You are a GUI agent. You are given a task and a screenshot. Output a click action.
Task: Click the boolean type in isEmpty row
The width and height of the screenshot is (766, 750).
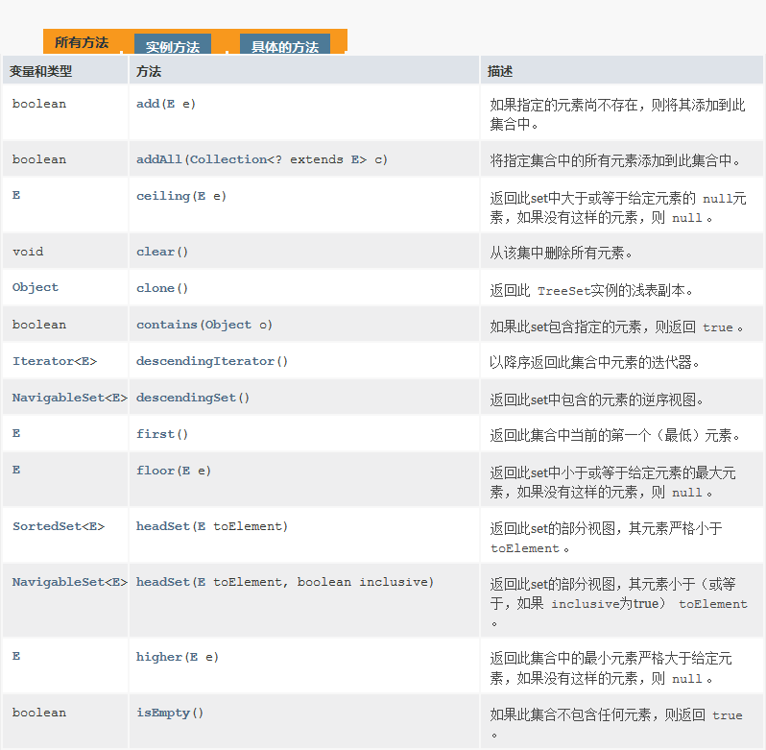coord(39,713)
